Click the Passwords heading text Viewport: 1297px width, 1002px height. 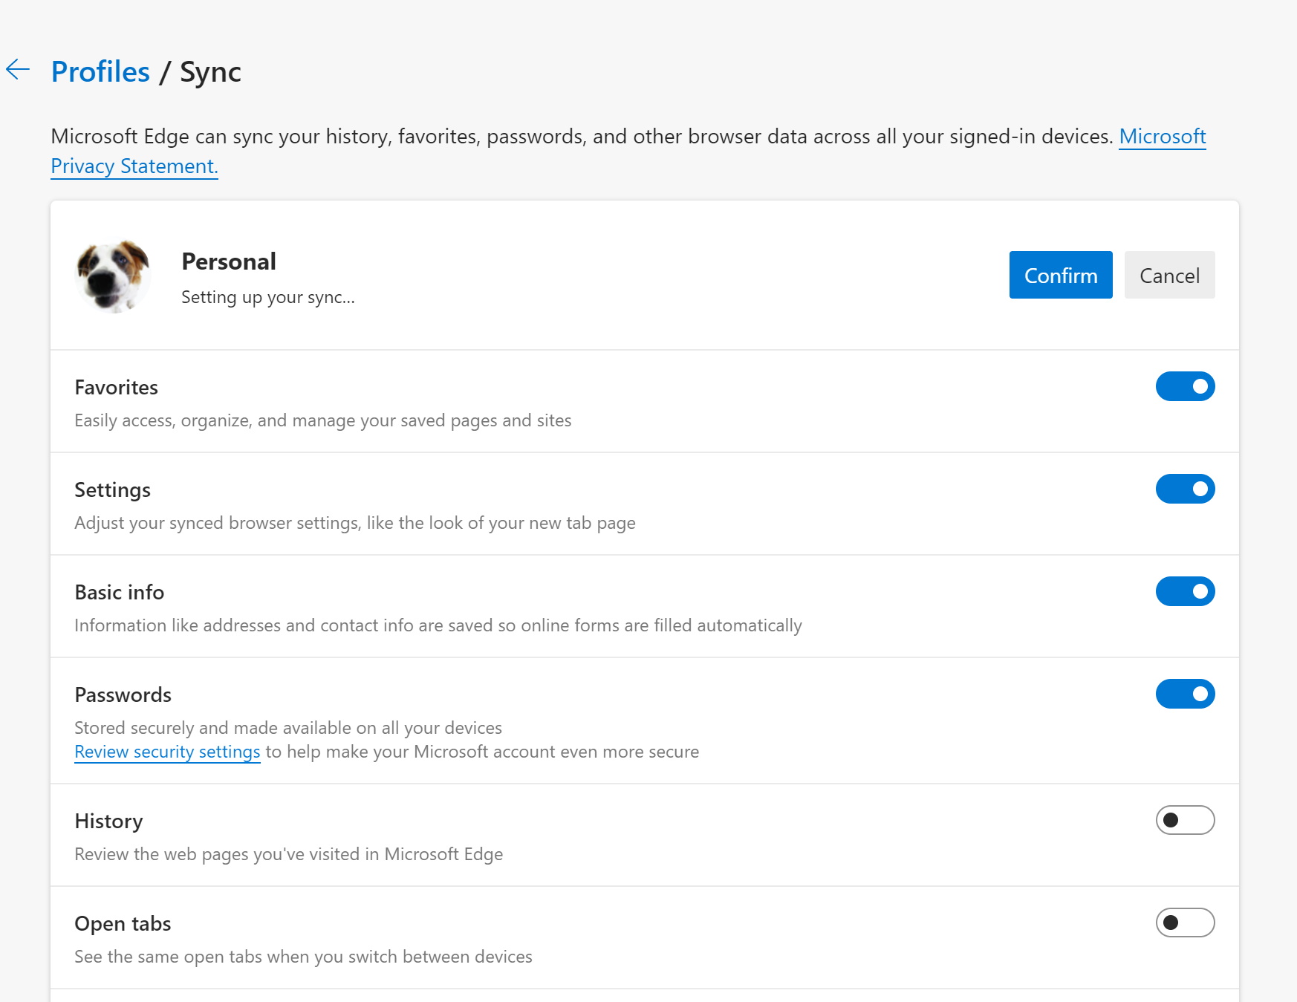[123, 694]
